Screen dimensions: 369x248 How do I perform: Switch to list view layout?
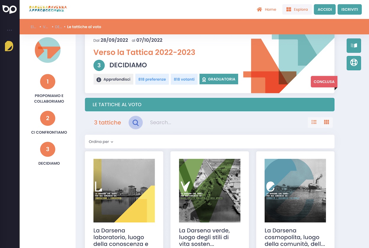[x=314, y=122]
